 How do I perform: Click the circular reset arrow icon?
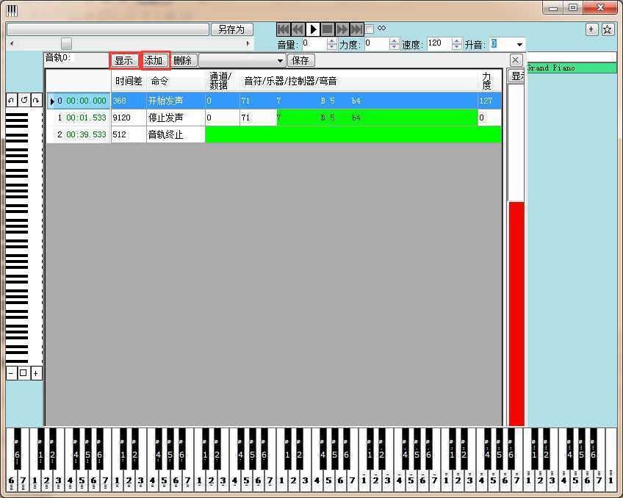click(x=24, y=100)
